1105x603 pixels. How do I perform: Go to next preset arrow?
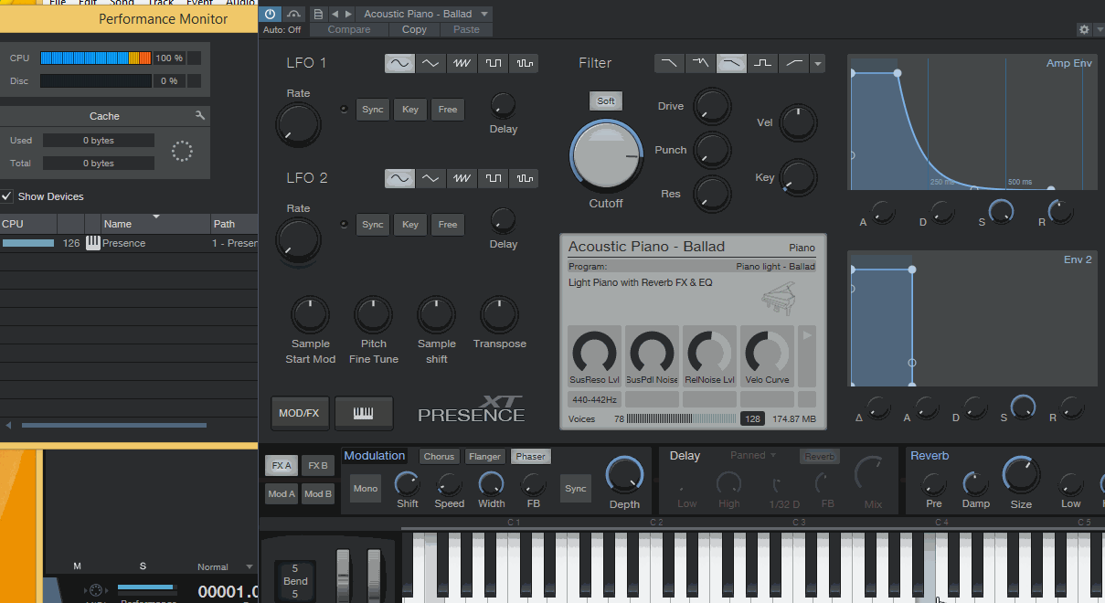(x=347, y=14)
